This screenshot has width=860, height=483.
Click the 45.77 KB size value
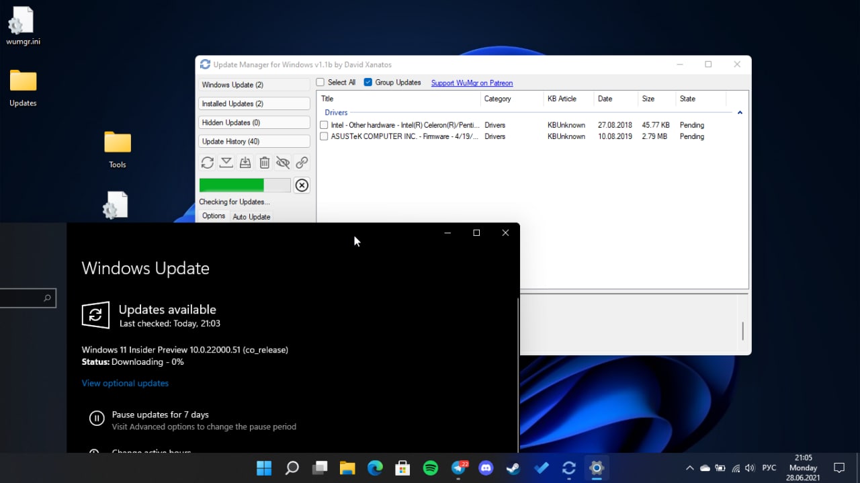point(656,125)
